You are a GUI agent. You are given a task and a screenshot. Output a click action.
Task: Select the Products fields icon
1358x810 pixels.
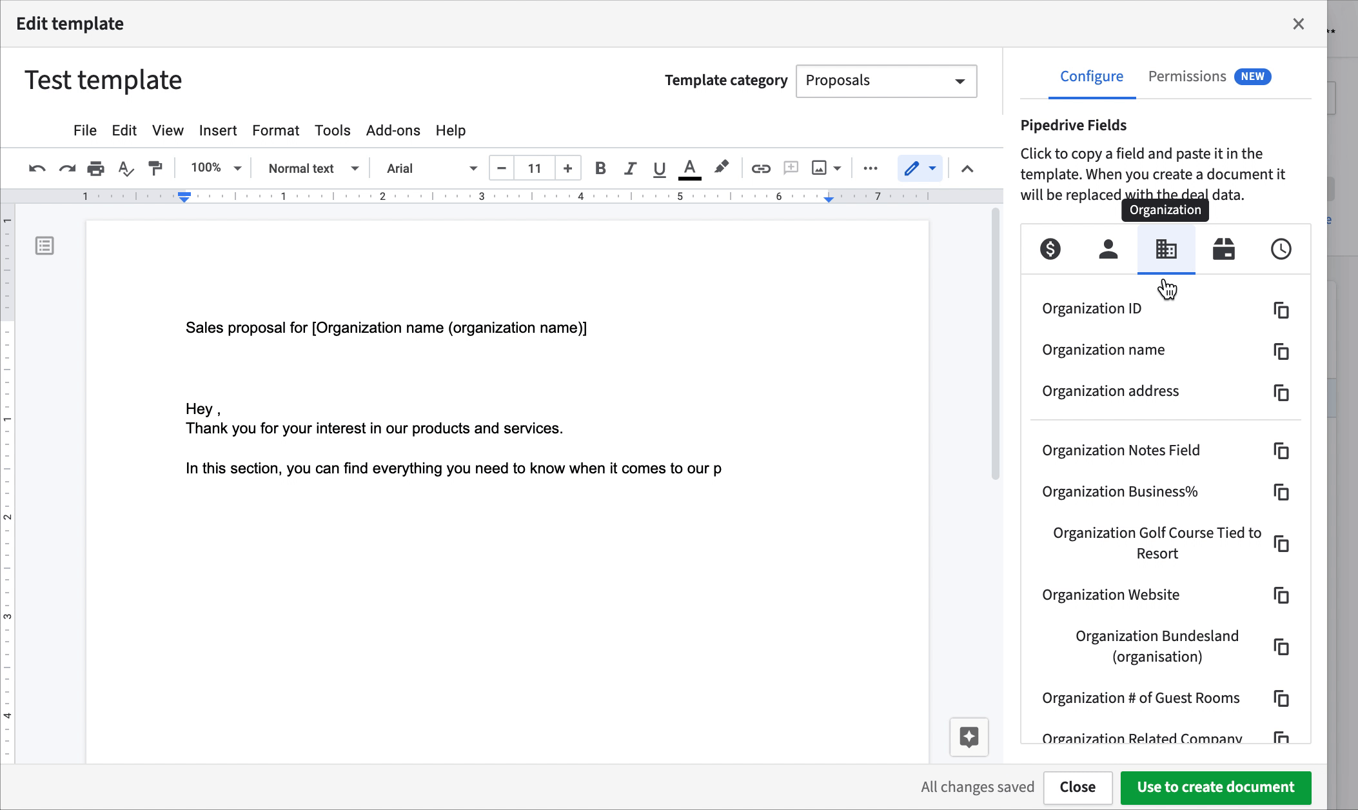(x=1223, y=249)
